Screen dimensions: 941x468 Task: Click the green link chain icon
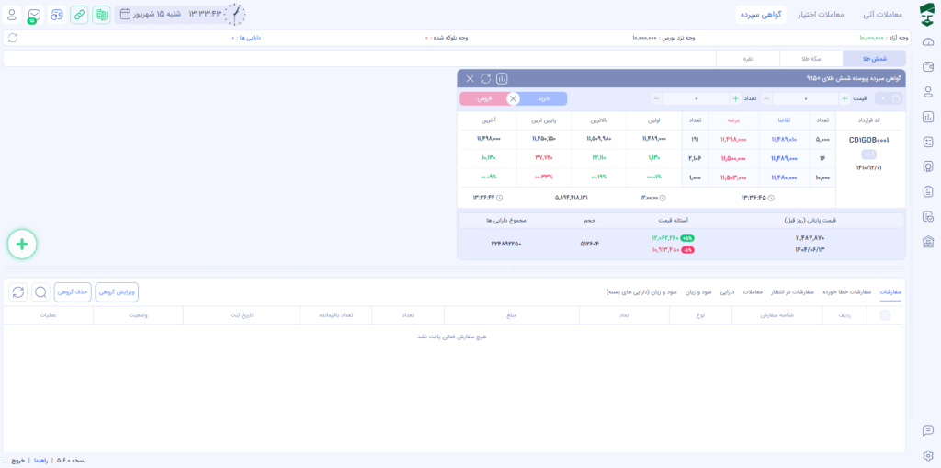(x=79, y=15)
